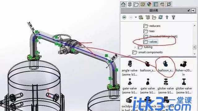Open the navigation history dropdown arrow
Viewport: 198px width, 111px height.
pyautogui.click(x=136, y=17)
